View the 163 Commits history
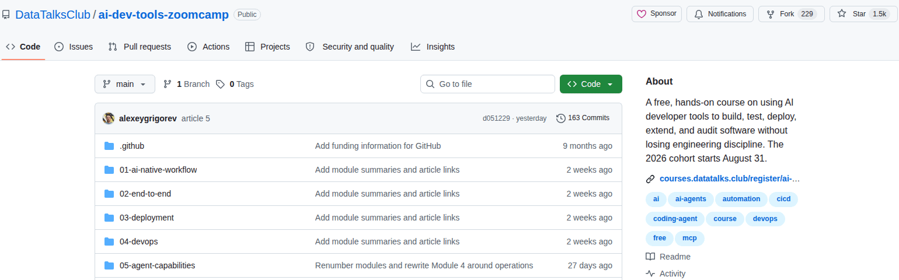This screenshot has height=280, width=899. point(583,118)
